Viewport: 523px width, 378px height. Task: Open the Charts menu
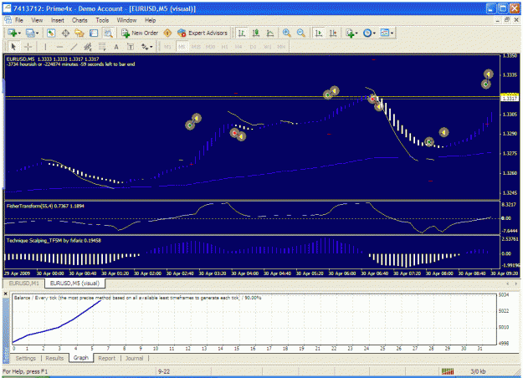coord(79,20)
